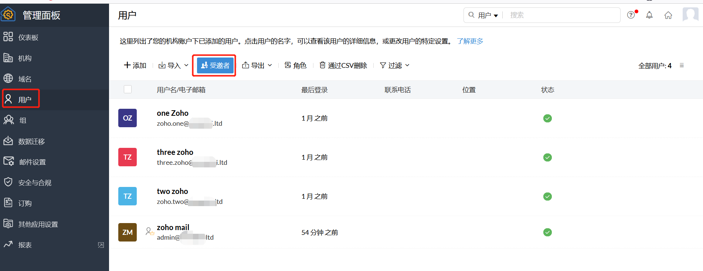Click 通过CSV删除 in the toolbar
The image size is (703, 271).
coord(343,65)
